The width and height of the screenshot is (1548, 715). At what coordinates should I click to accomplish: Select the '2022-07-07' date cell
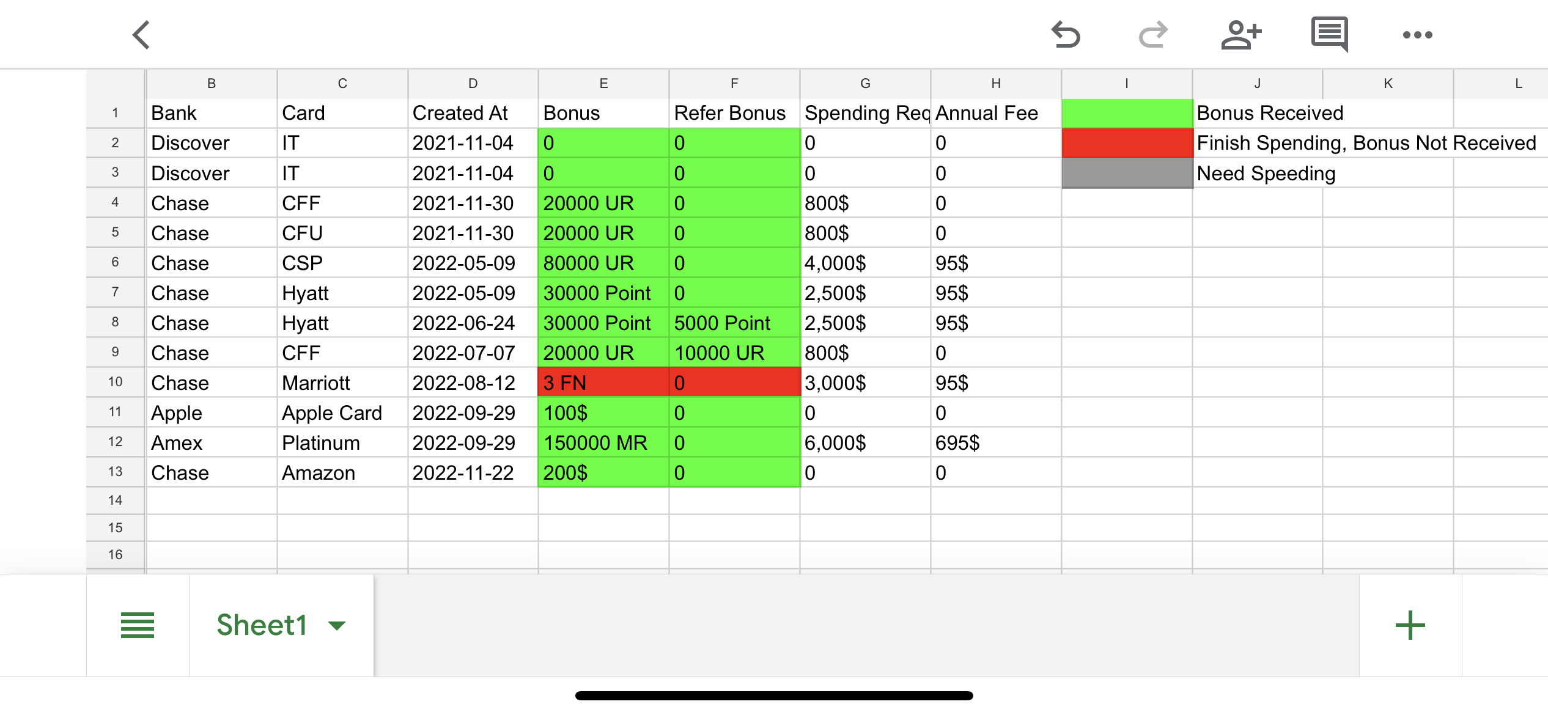473,353
